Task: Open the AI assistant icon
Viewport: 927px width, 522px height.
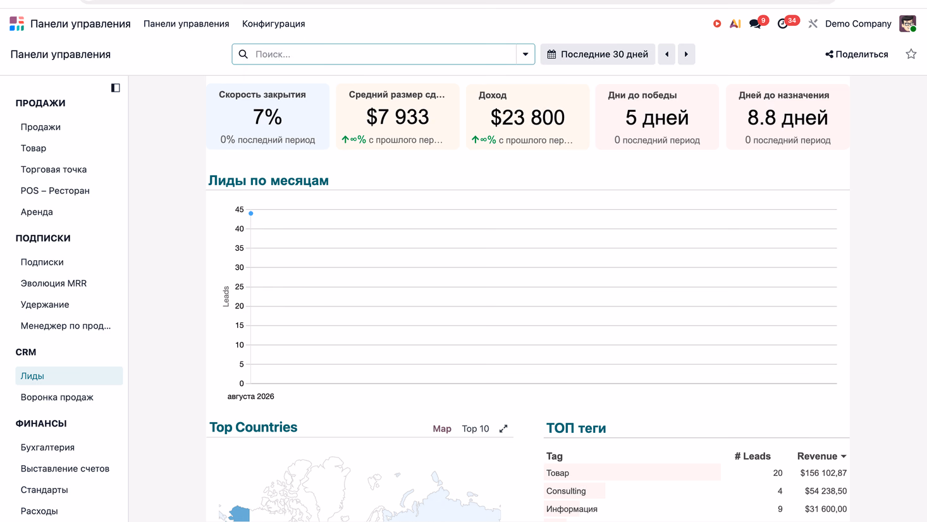Action: pos(735,24)
